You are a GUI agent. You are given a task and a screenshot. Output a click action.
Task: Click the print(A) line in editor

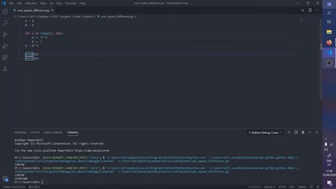click(x=31, y=54)
